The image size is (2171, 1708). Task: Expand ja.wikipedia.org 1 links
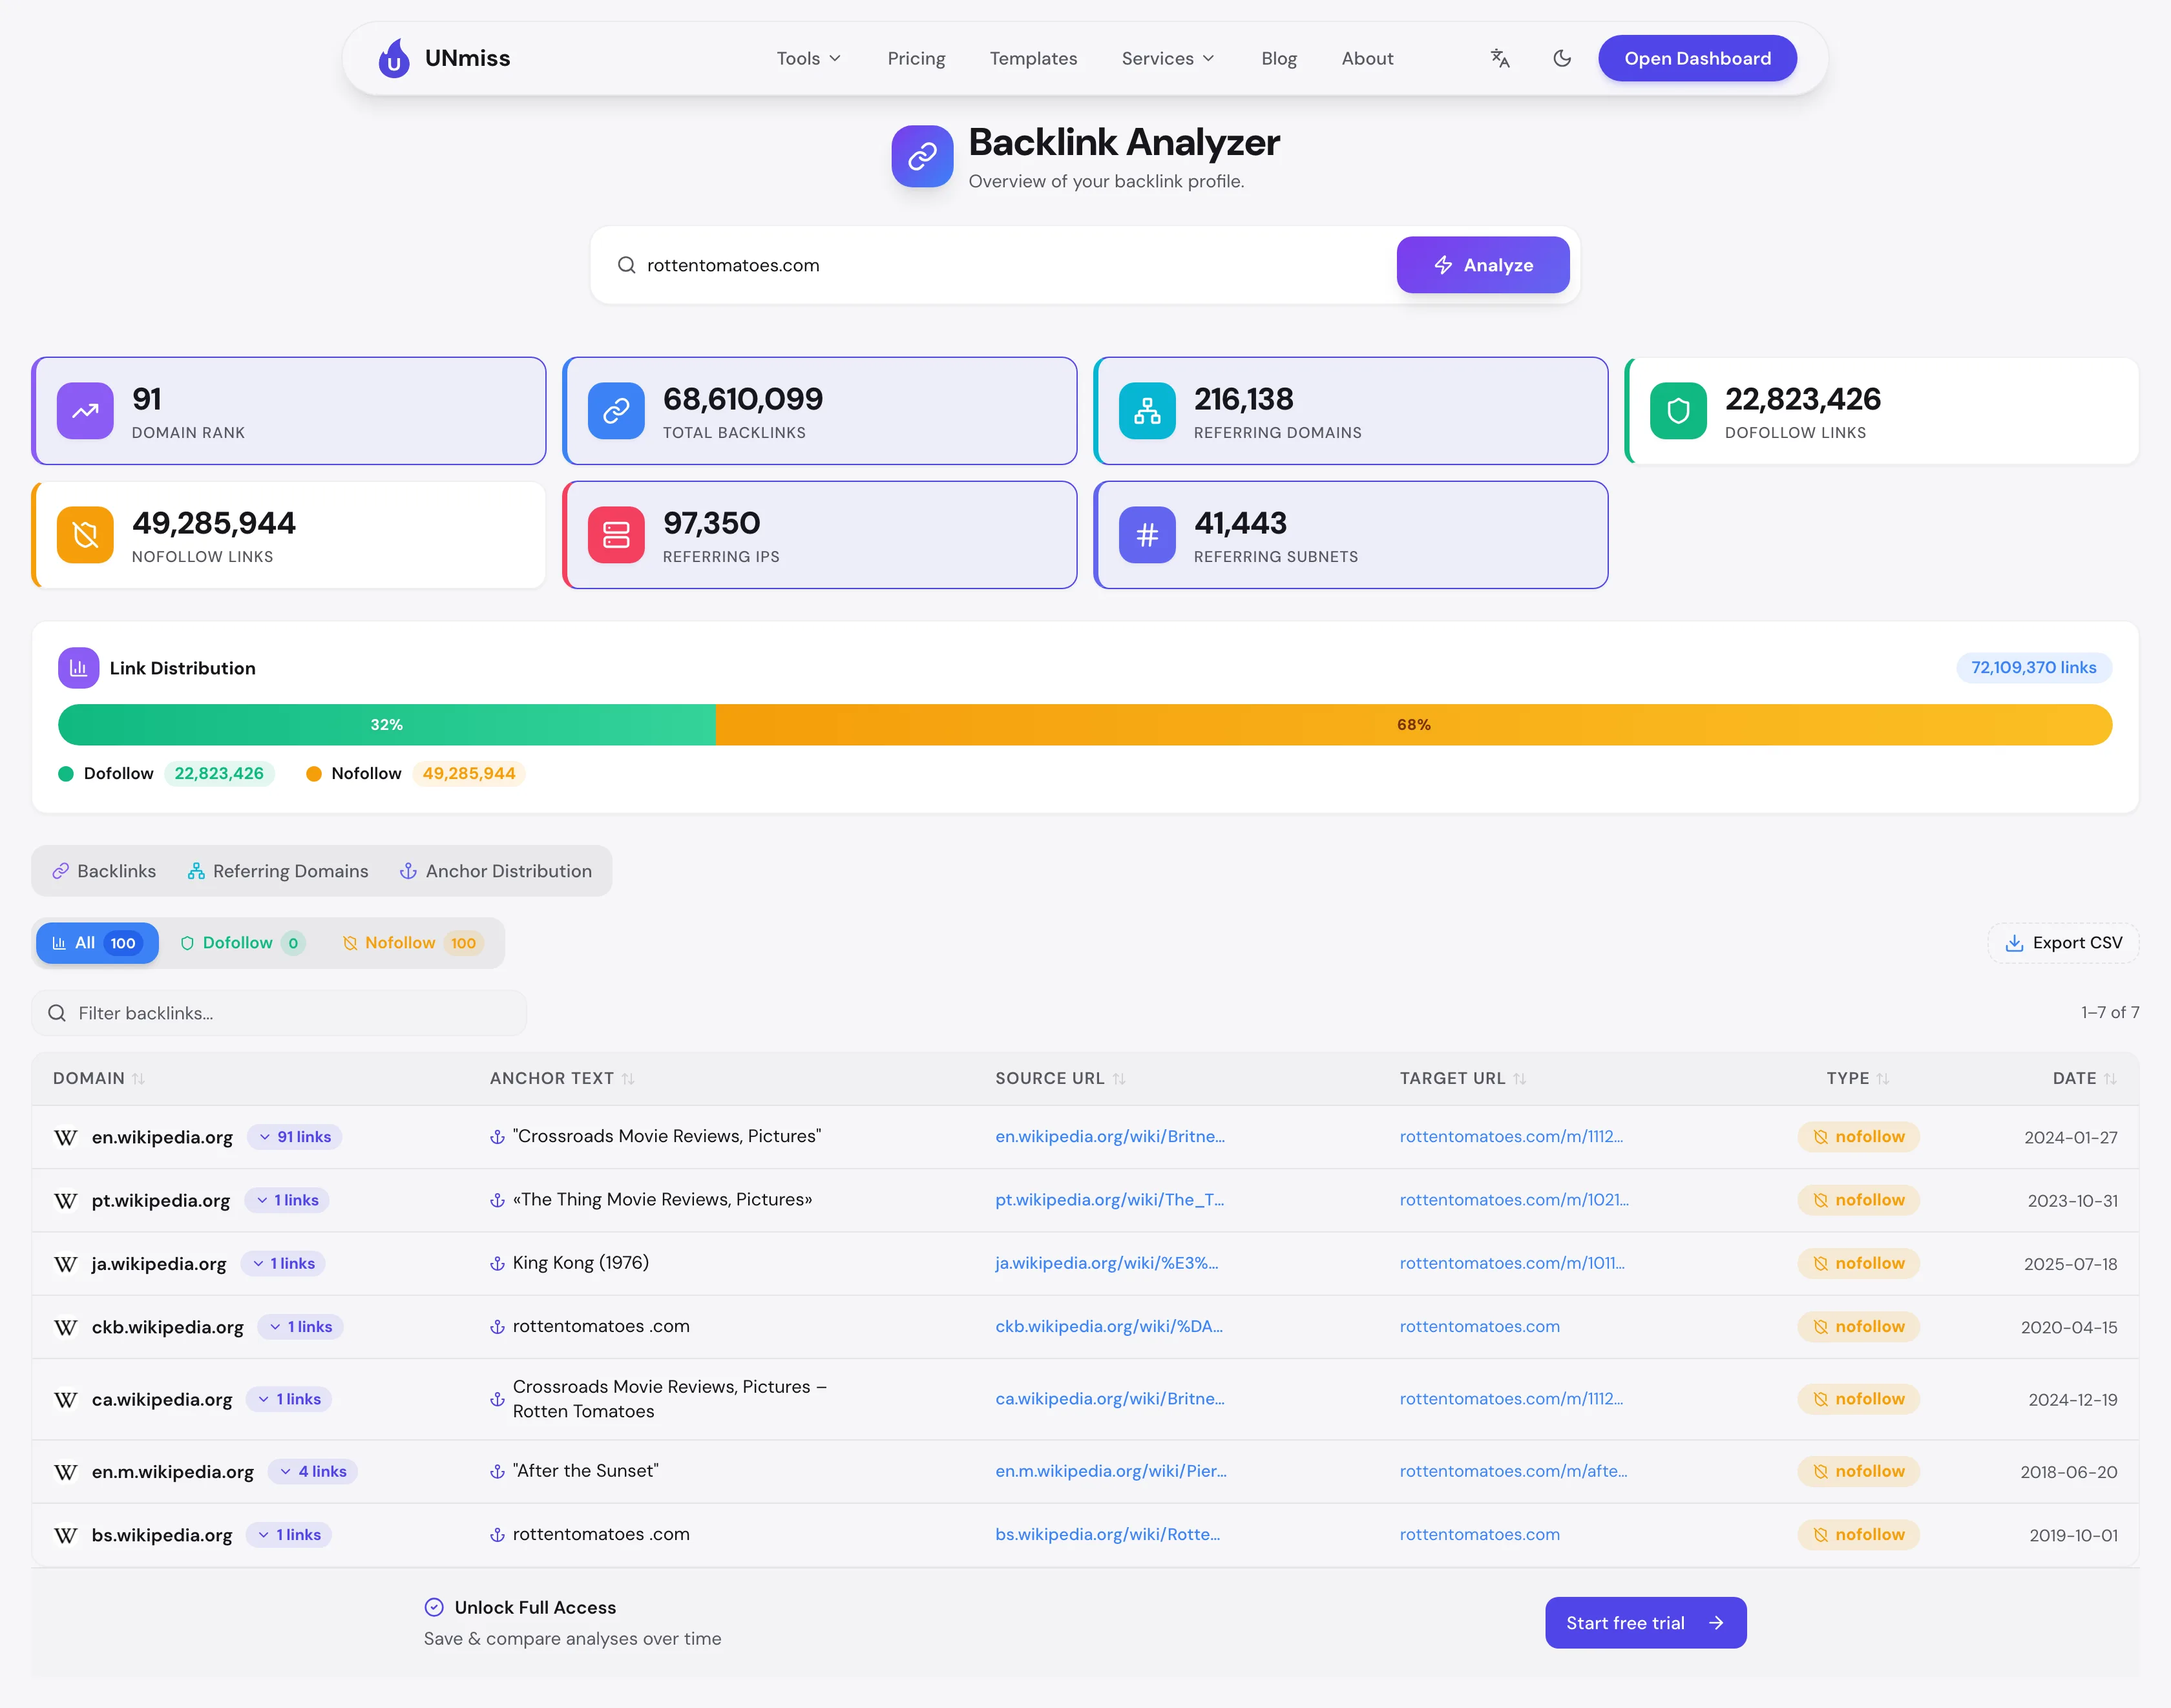coord(284,1264)
